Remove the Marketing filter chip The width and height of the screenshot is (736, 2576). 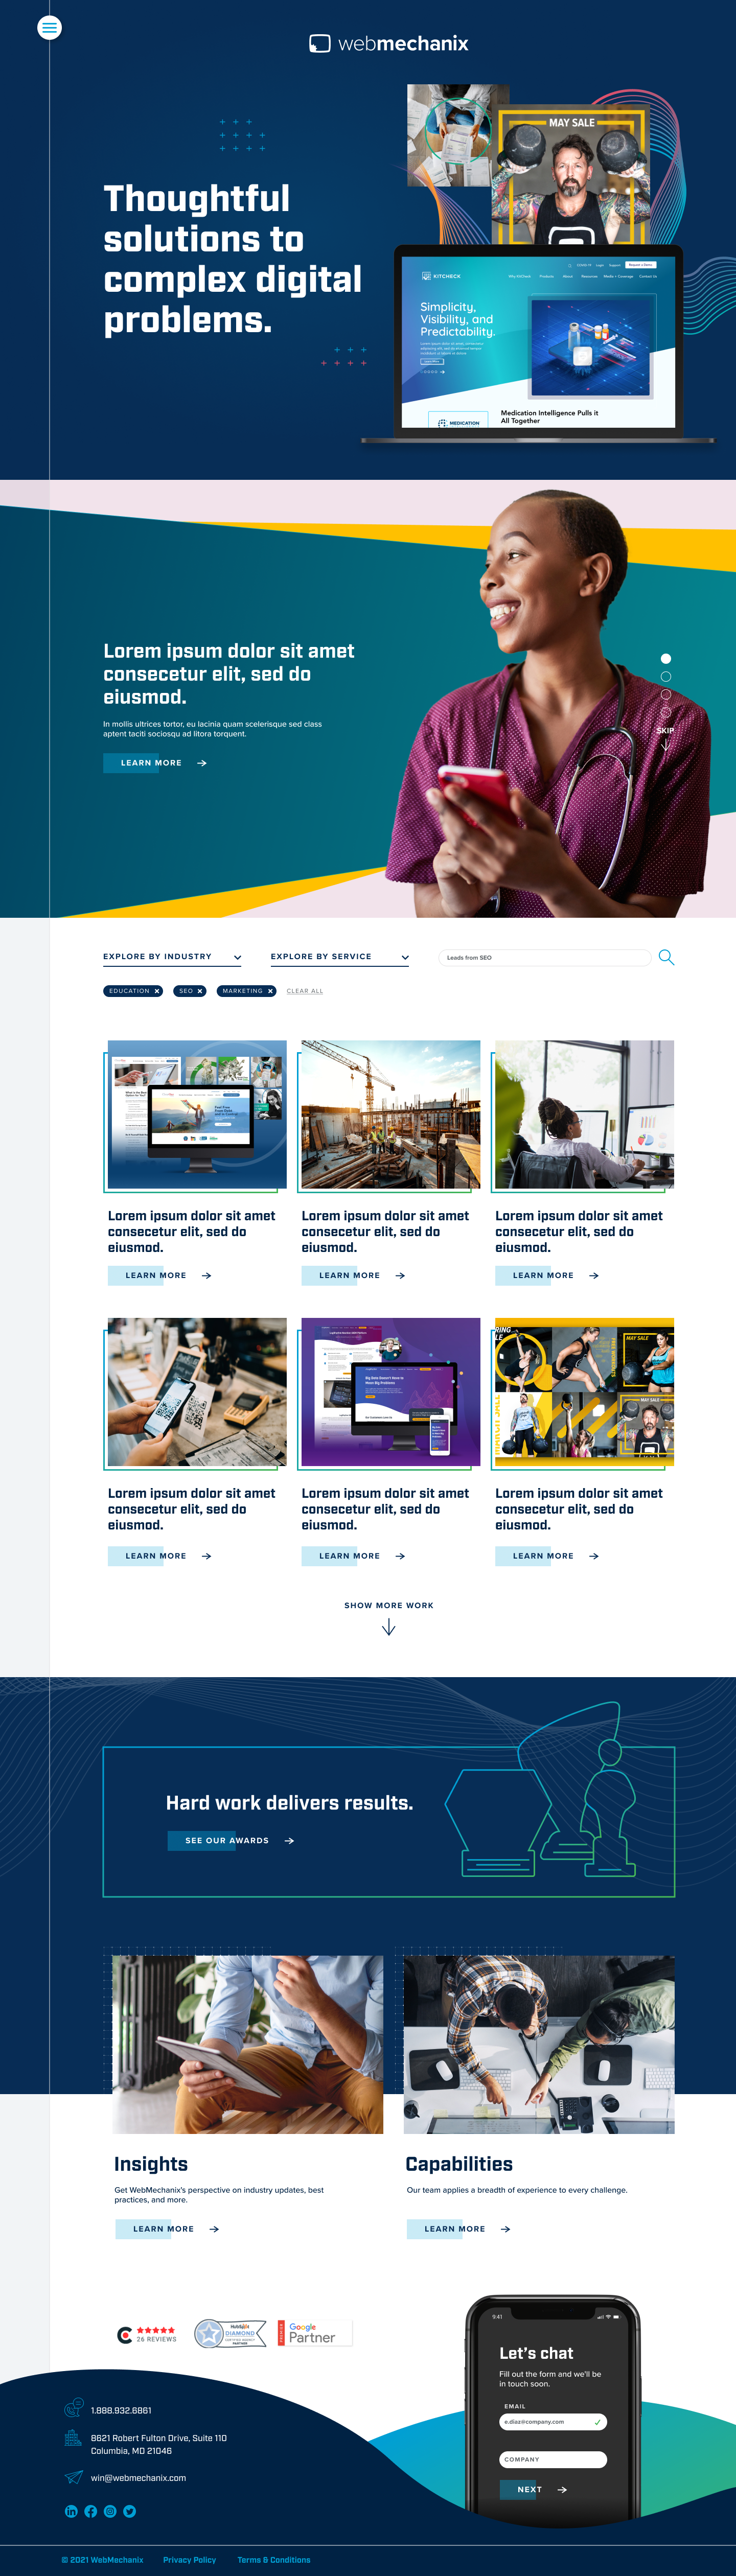270,991
